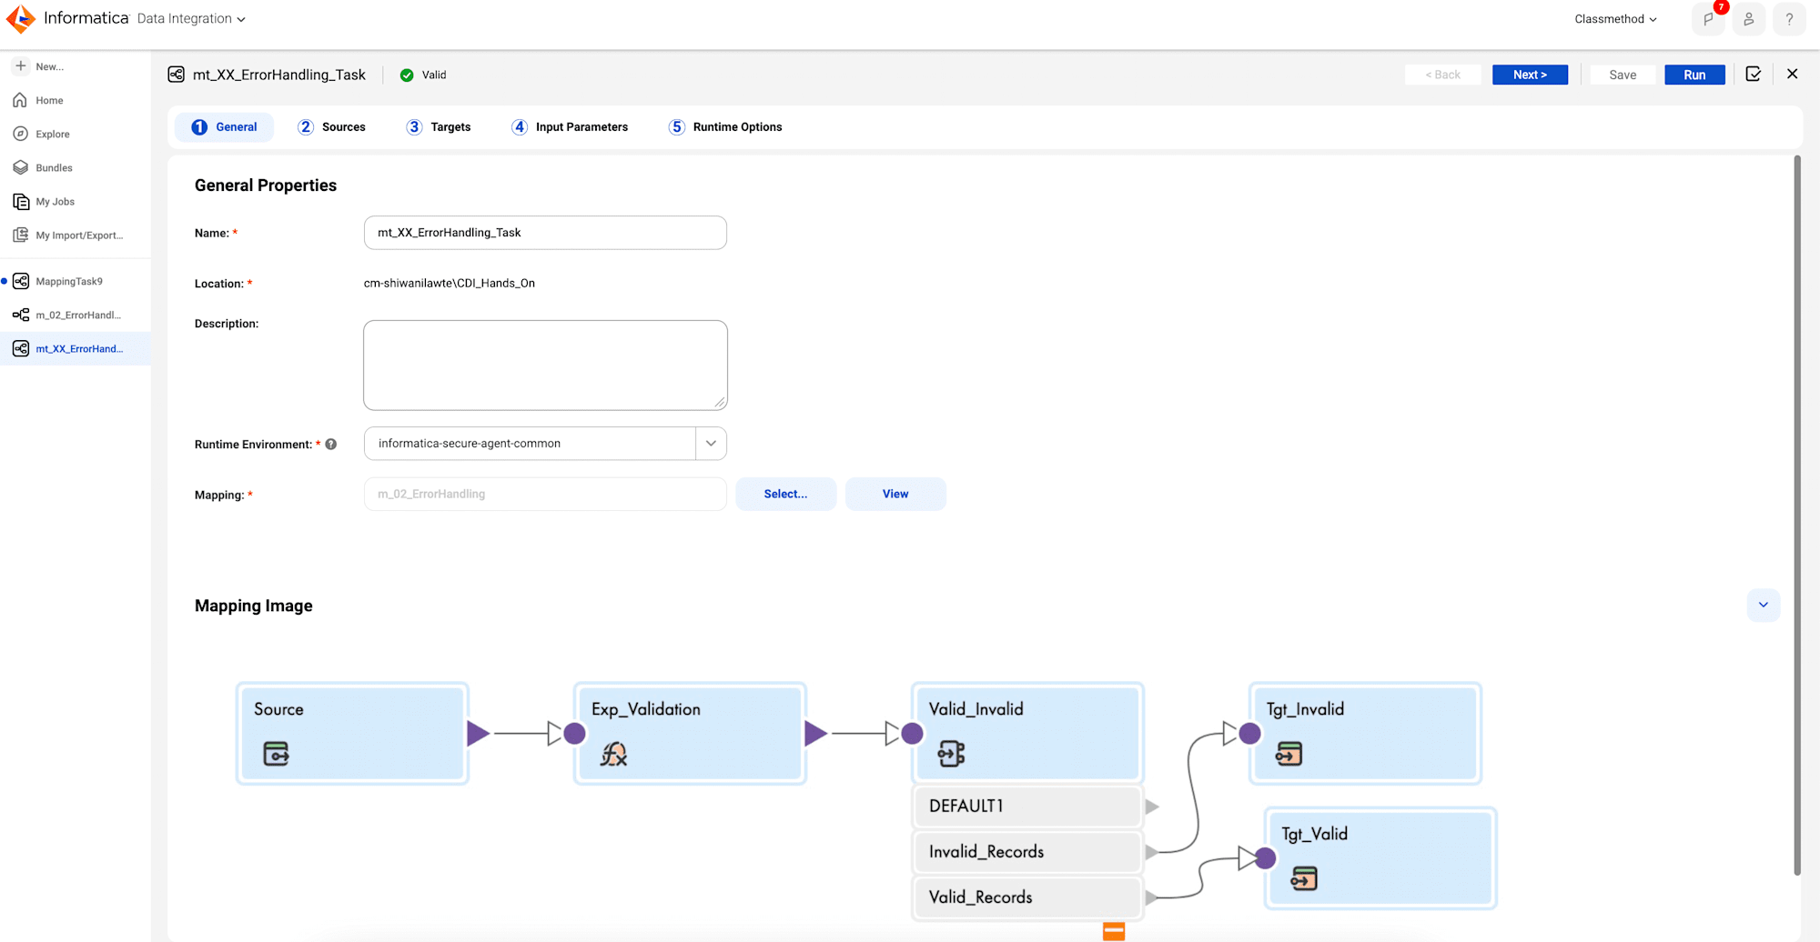Click the Exp_Validation fx icon
1820x942 pixels.
[614, 754]
